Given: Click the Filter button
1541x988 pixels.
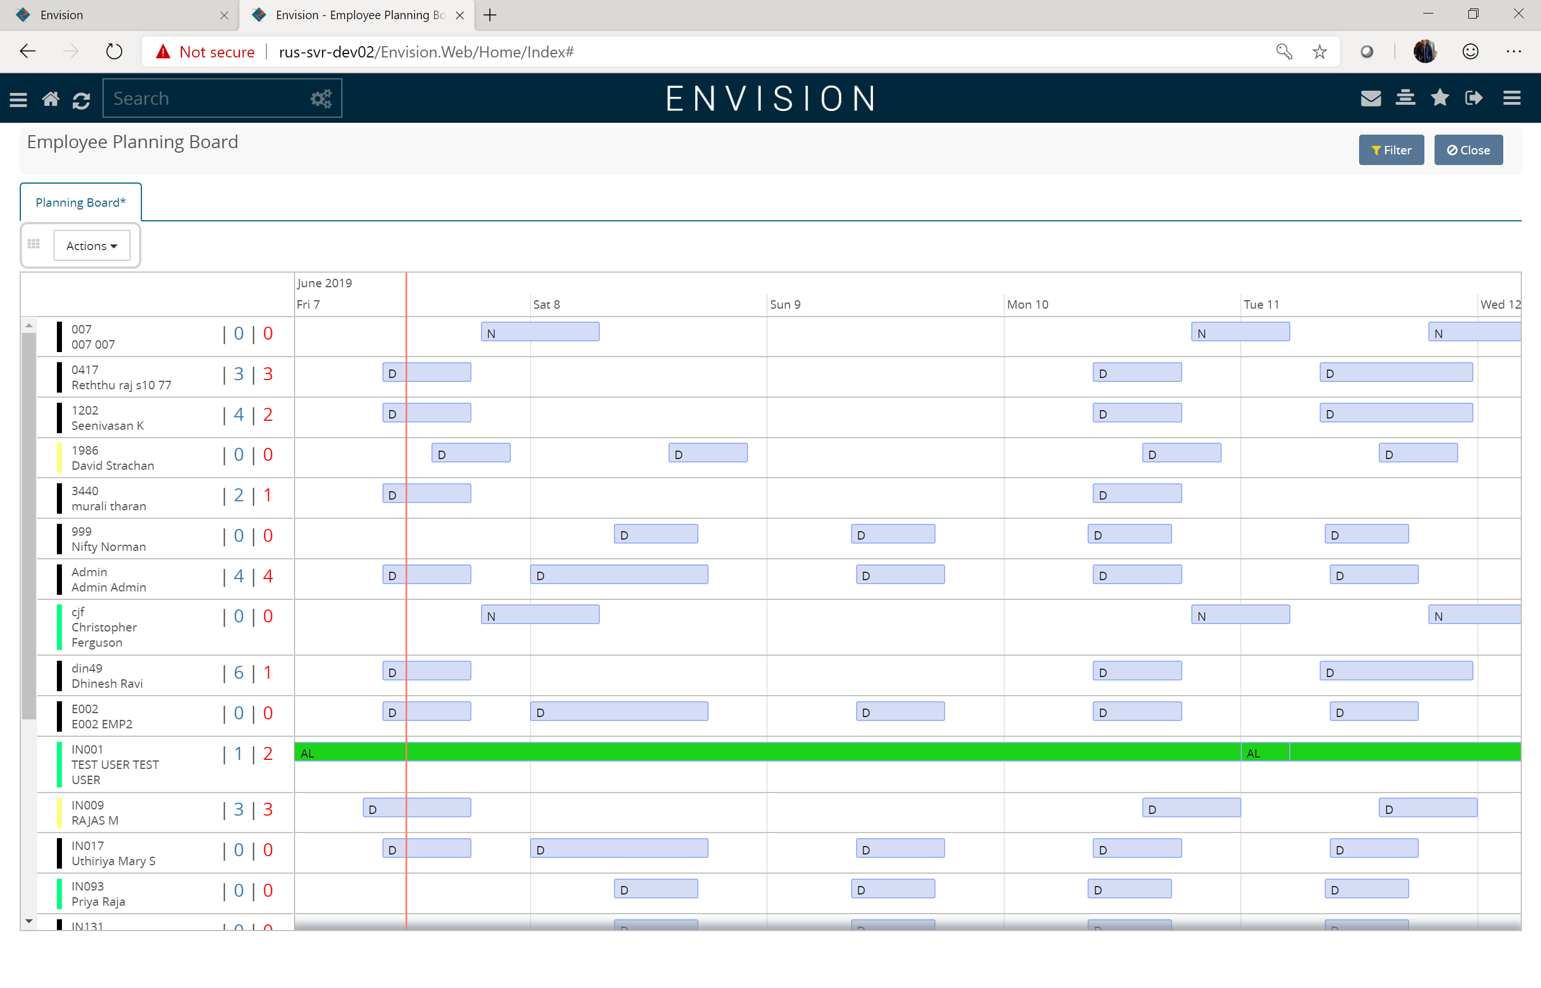Looking at the screenshot, I should click(x=1391, y=149).
